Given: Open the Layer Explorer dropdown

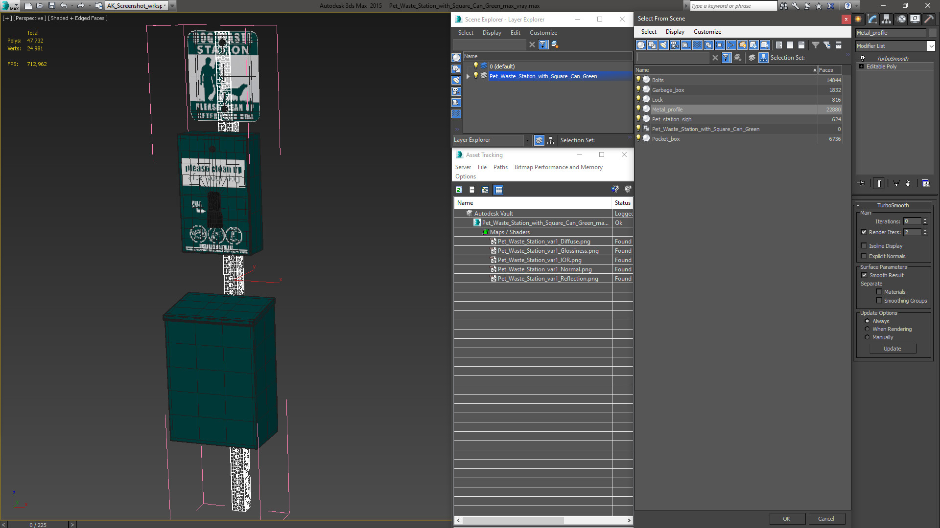Looking at the screenshot, I should (527, 140).
